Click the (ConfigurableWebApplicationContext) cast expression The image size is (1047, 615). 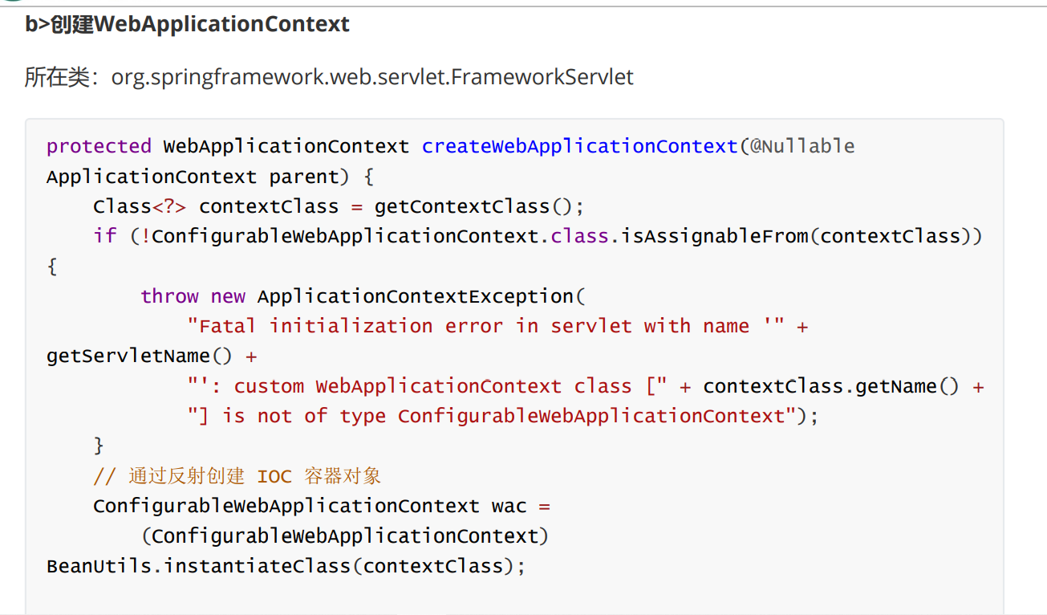[x=345, y=536]
